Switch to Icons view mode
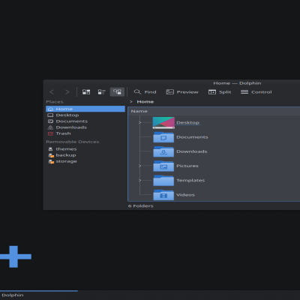300x300 pixels. tap(86, 92)
